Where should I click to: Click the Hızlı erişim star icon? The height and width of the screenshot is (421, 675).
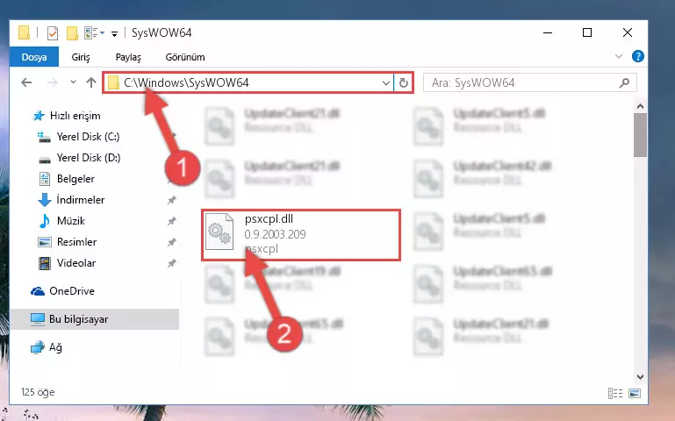(39, 116)
